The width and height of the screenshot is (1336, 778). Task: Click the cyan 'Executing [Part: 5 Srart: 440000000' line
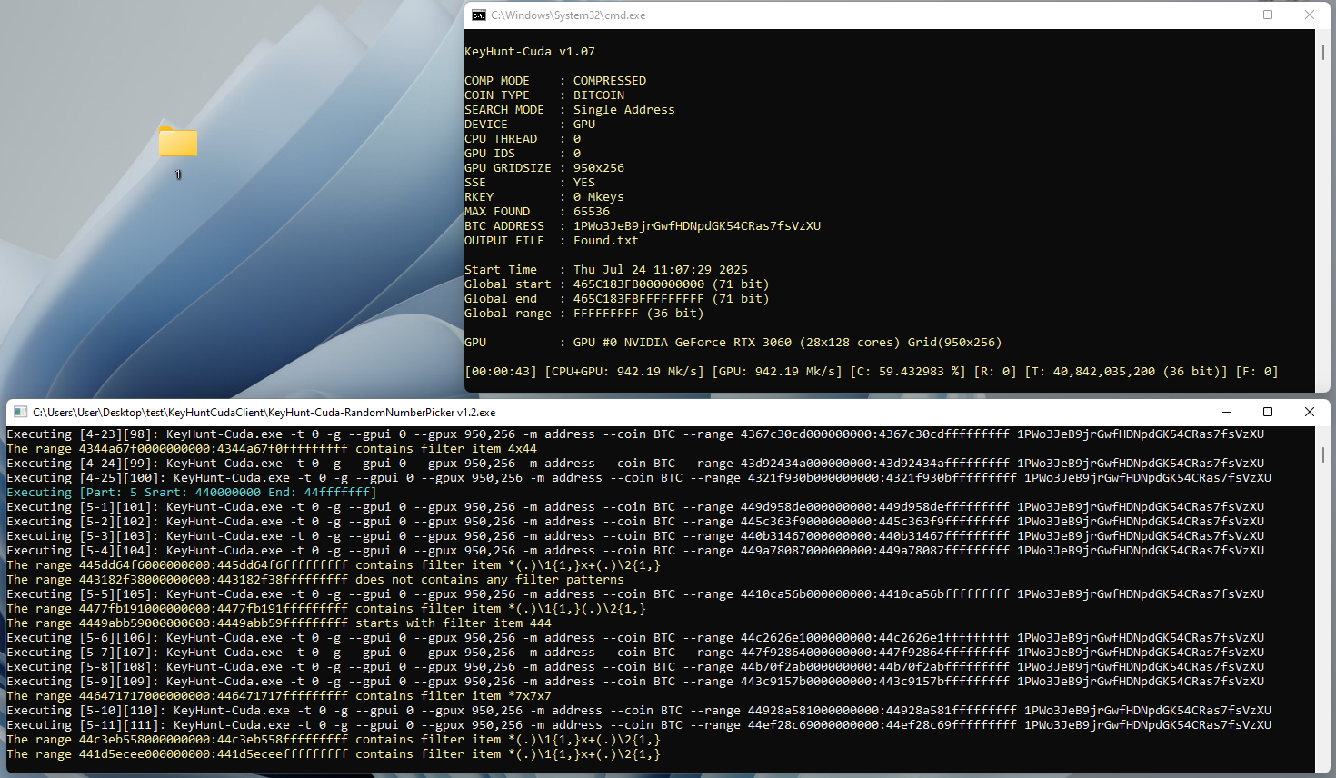click(x=192, y=493)
